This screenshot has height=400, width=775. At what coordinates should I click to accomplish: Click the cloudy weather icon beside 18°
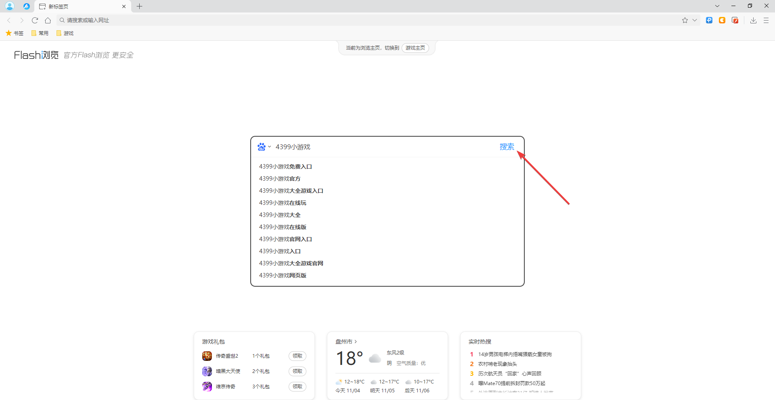coord(375,358)
